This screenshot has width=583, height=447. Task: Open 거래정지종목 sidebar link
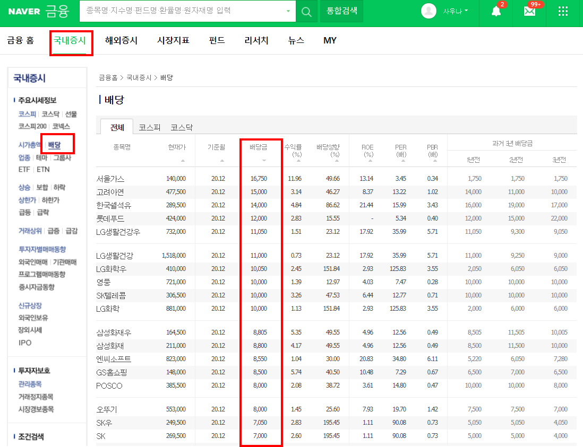click(36, 397)
